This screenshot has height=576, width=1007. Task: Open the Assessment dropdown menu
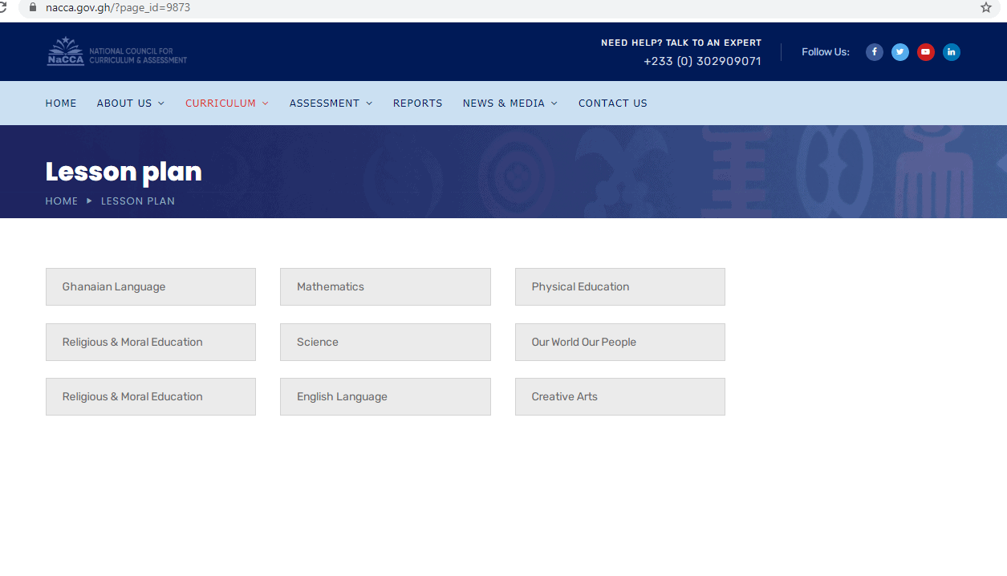[x=331, y=103]
